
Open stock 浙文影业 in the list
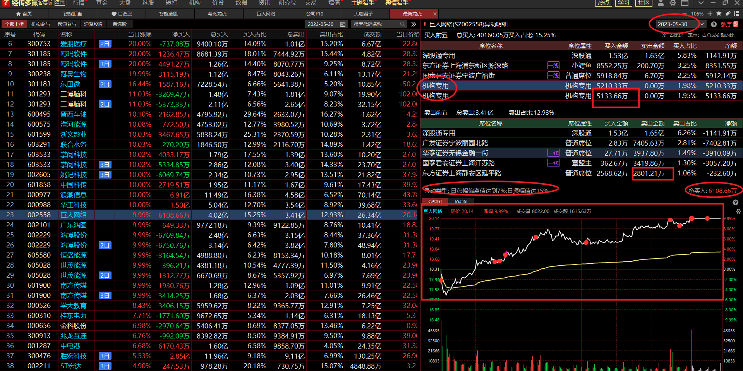click(x=74, y=134)
